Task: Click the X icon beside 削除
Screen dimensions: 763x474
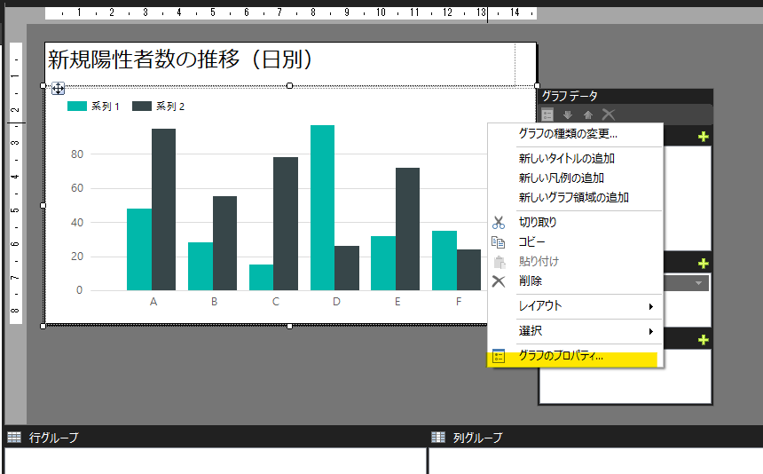Action: [x=499, y=281]
